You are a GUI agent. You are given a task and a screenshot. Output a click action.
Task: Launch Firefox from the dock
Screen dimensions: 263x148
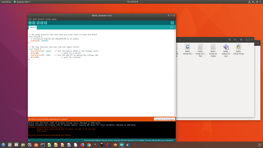click(x=82, y=145)
